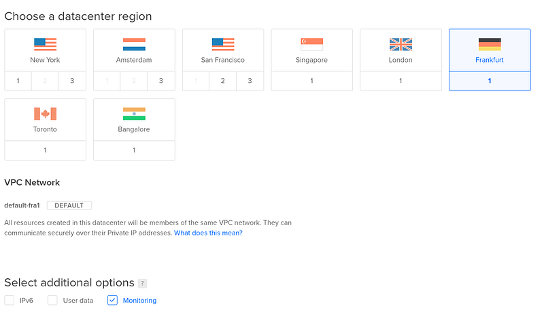Tick the User data checkbox

(x=52, y=301)
